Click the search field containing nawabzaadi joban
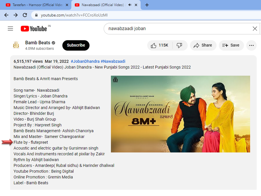Image resolution: width=261 pixels, height=196 pixels. pyautogui.click(x=177, y=29)
